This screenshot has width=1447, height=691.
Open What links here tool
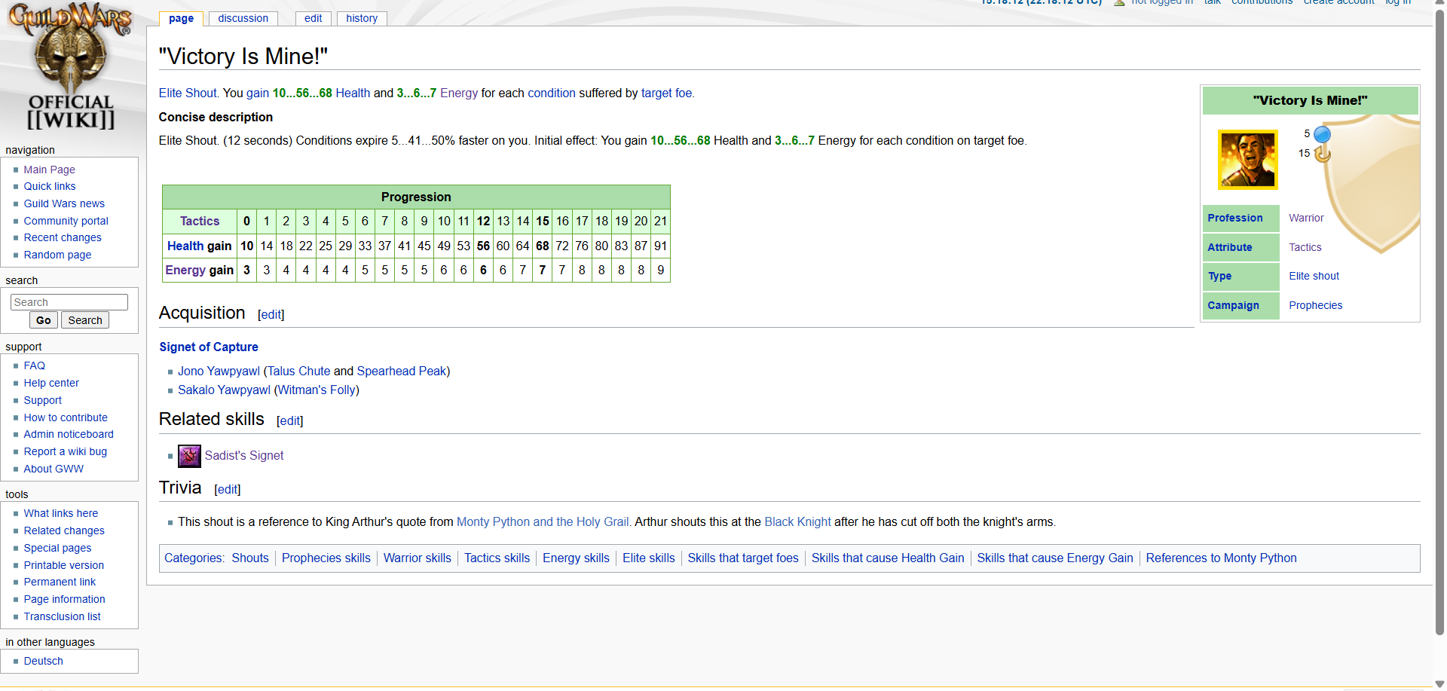pyautogui.click(x=61, y=513)
